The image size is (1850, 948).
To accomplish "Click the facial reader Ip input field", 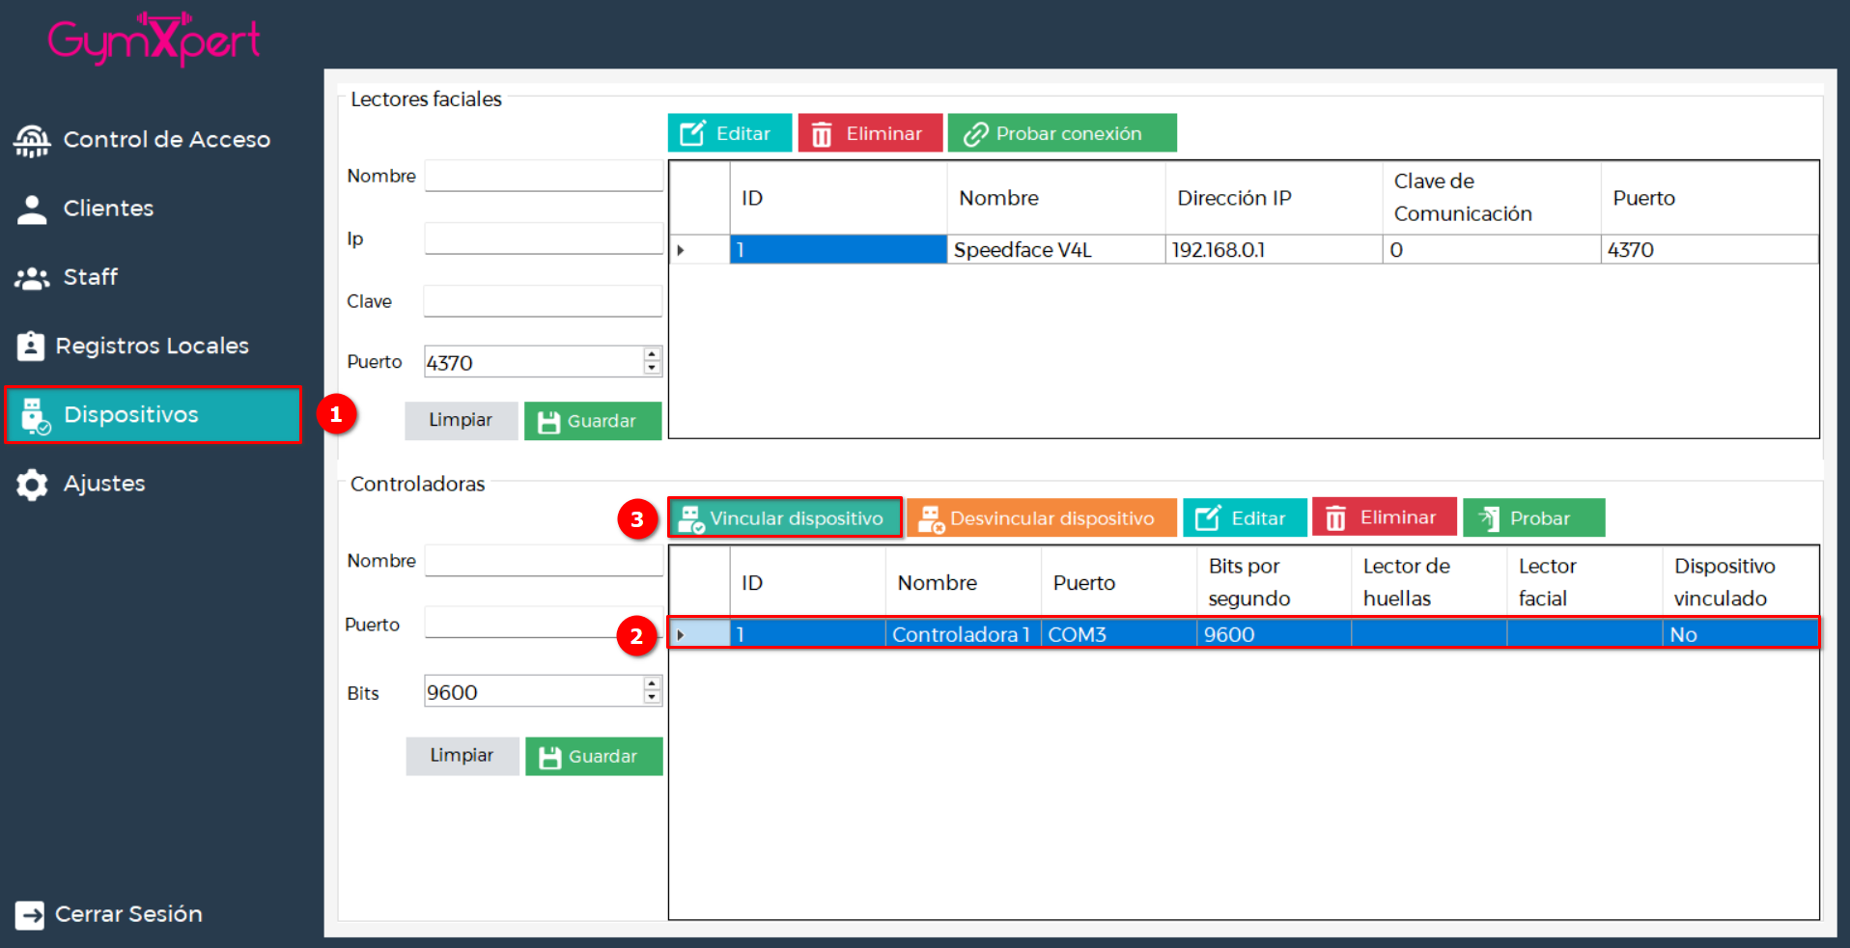I will pyautogui.click(x=543, y=238).
